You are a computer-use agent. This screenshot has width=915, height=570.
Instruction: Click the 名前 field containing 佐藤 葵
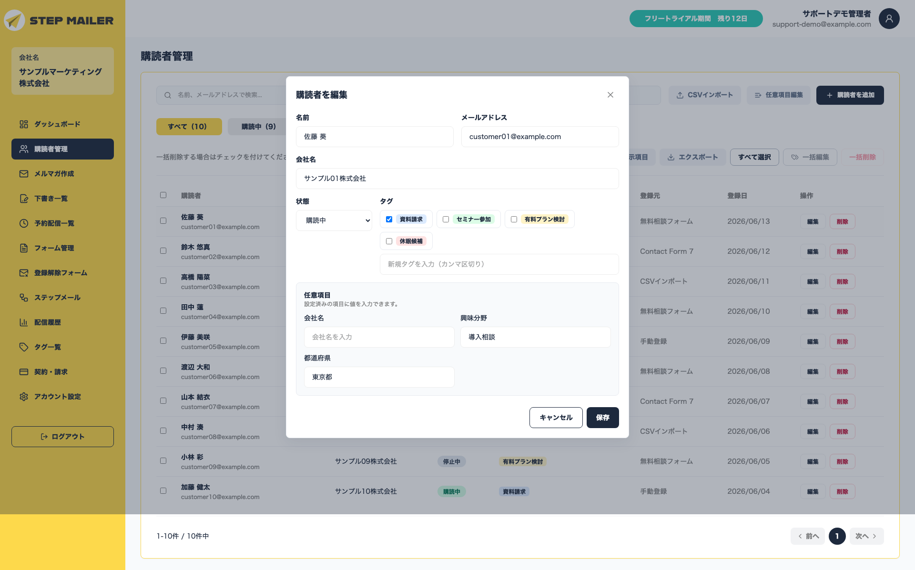click(x=375, y=137)
